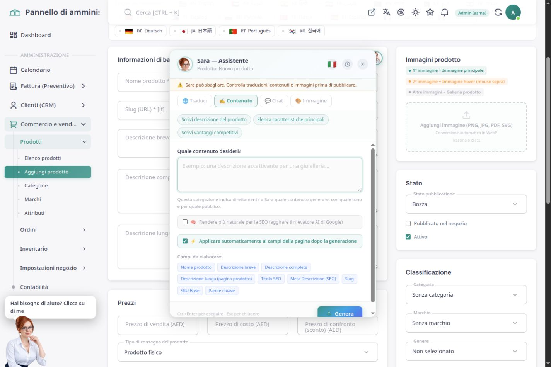Go to Contabilità in sidebar
Image resolution: width=551 pixels, height=367 pixels.
[34, 287]
